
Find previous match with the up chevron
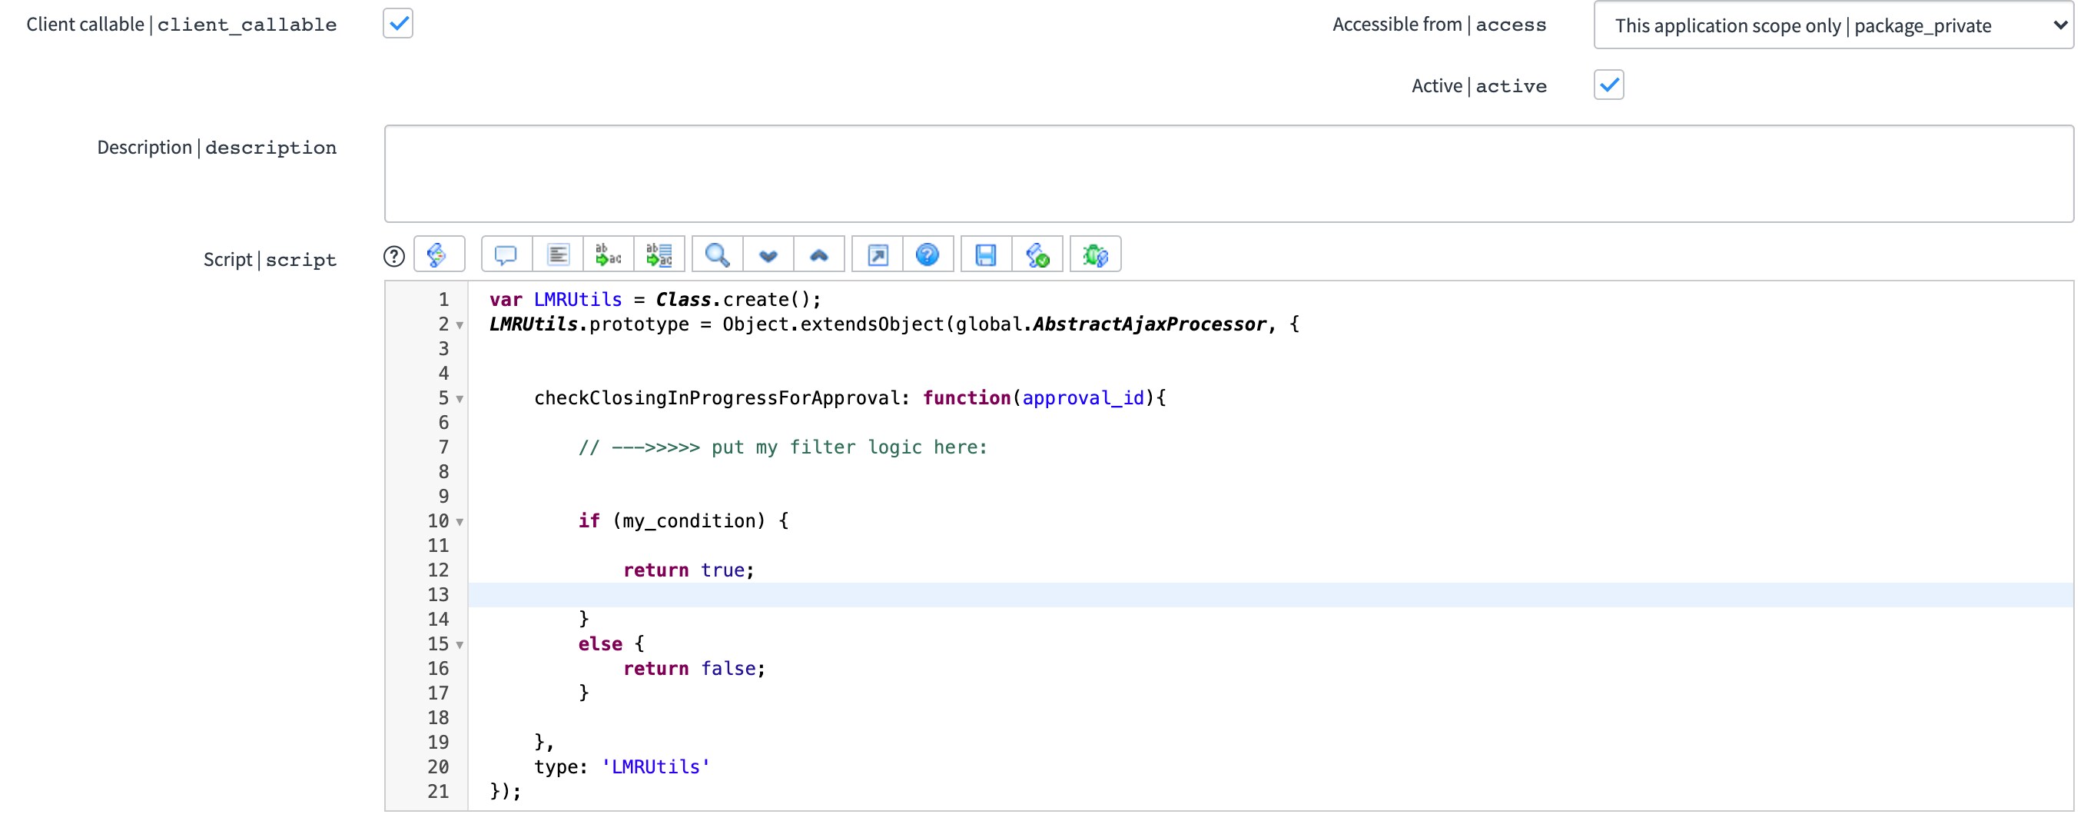coord(819,254)
